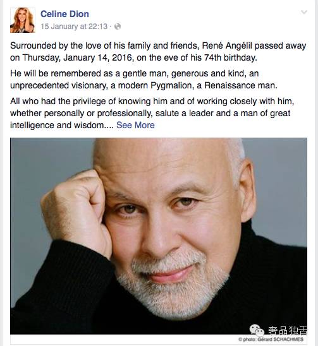Click the globe public-audience icon
Viewport: 318px width, 346px height.
[118, 27]
